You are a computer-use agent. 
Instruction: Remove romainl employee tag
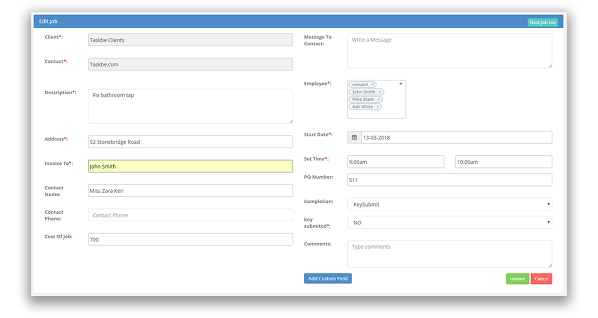372,84
